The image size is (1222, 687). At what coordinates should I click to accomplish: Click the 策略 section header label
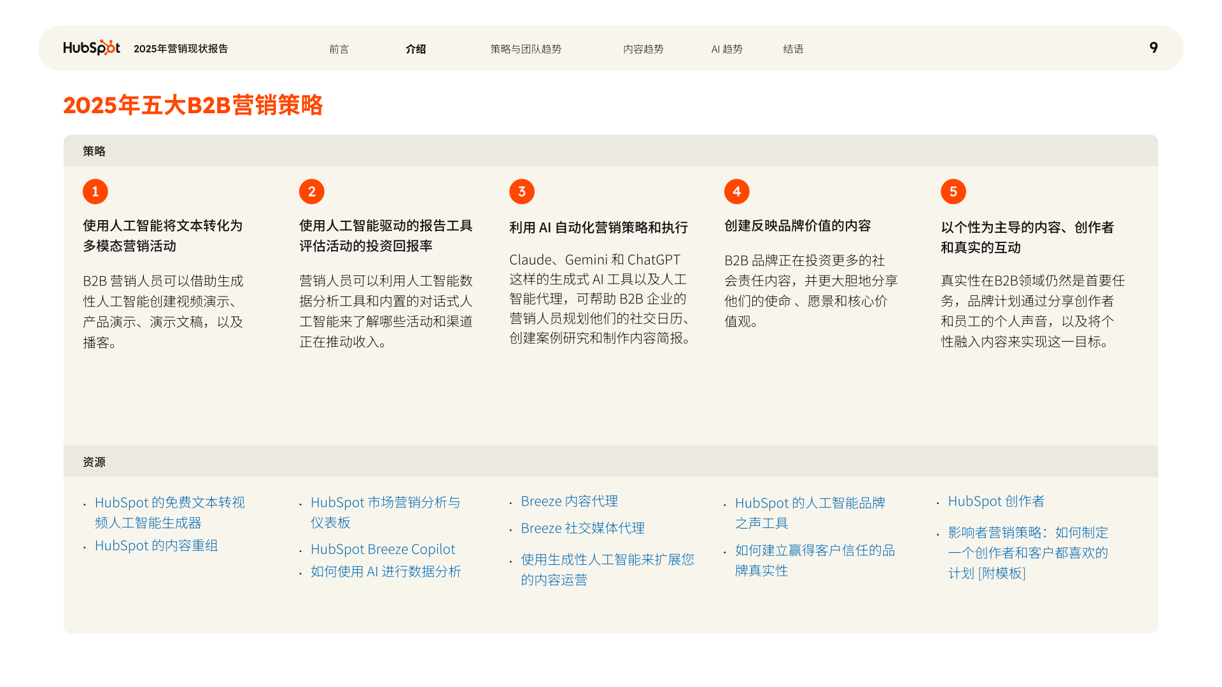tap(94, 151)
